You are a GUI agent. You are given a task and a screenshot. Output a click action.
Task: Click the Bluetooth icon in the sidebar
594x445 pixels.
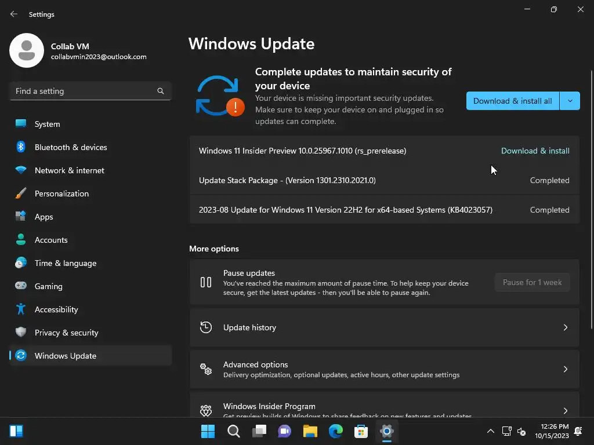(21, 147)
